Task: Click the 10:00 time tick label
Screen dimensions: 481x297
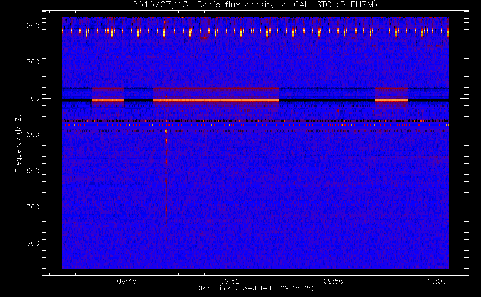Action: 437,281
